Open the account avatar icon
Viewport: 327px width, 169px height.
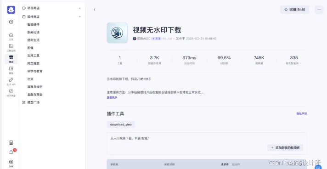[x=11, y=162]
